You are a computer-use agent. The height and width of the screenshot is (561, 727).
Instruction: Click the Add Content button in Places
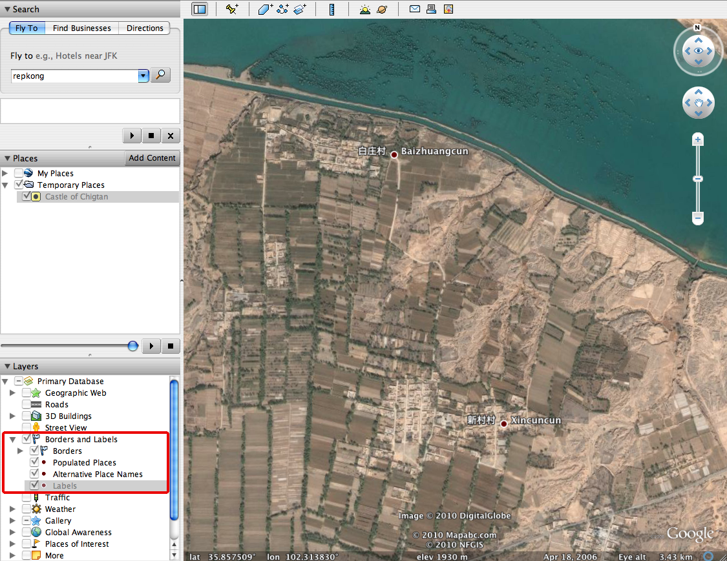pyautogui.click(x=152, y=158)
